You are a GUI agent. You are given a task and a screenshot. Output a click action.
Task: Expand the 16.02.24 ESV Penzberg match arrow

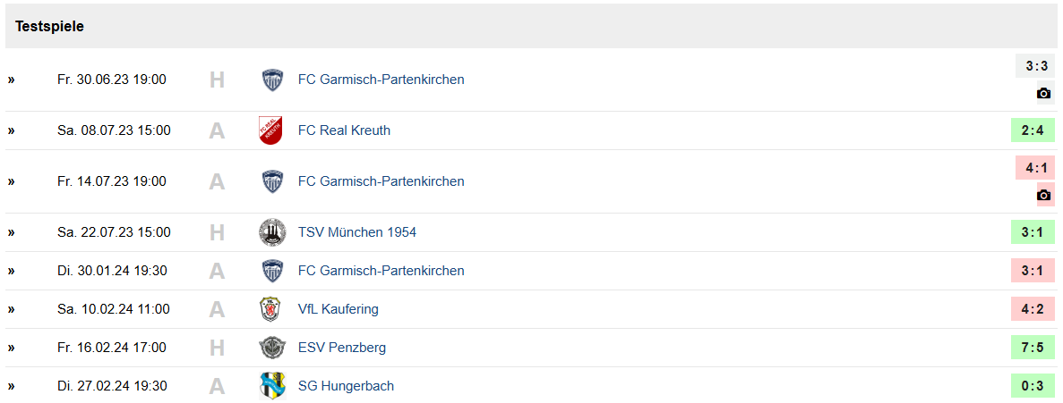(11, 348)
